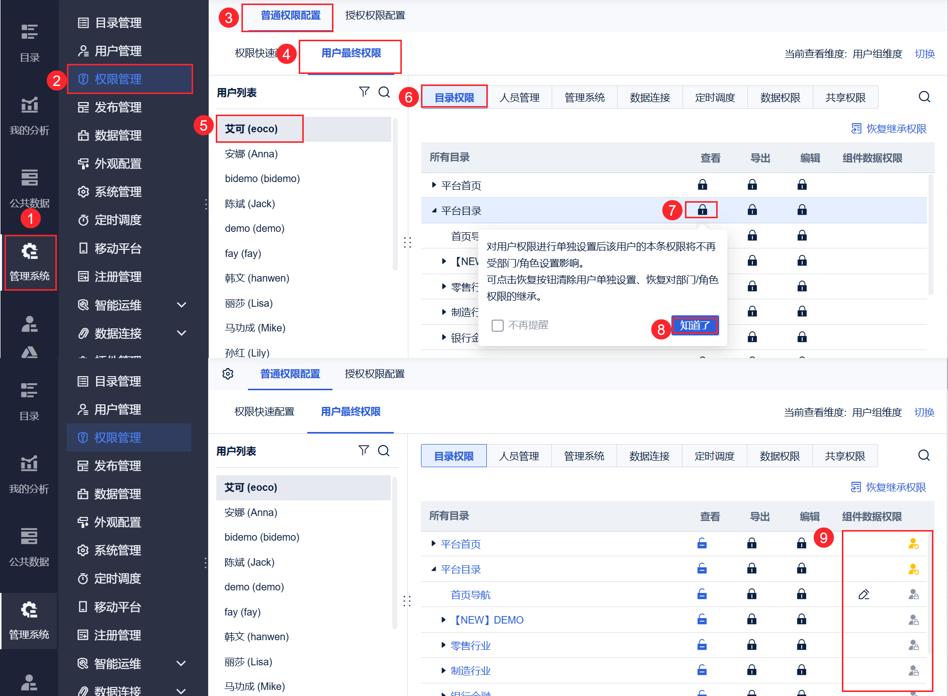Expand 数据连接 chevron in upper menu
The image size is (948, 696).
pyautogui.click(x=182, y=333)
